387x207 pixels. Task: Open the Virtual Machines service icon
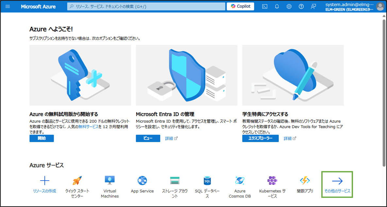coord(110,180)
